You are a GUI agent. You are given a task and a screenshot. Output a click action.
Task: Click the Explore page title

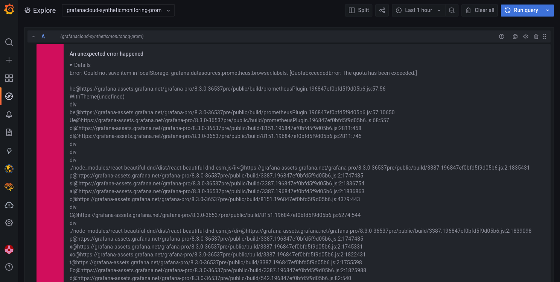(x=44, y=11)
